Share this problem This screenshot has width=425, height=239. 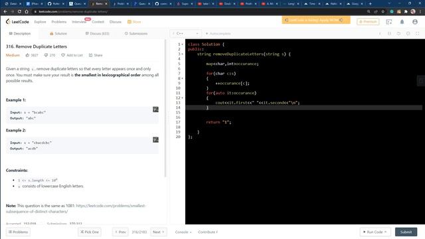point(96,55)
